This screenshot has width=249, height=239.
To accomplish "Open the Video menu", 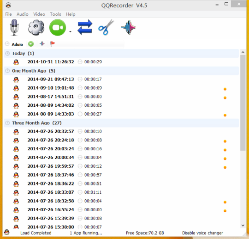I will click(39, 14).
